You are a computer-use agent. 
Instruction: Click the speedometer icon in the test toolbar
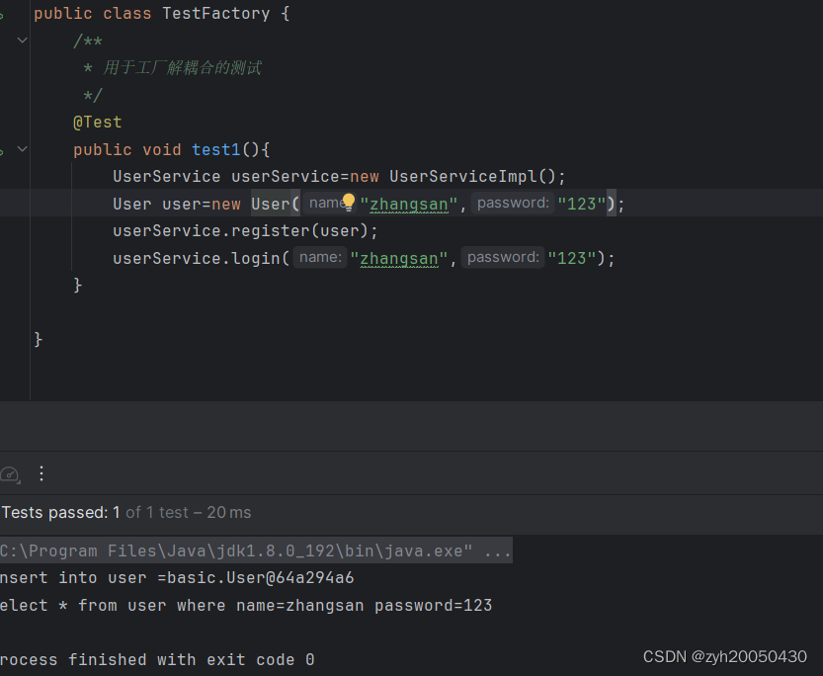point(10,474)
